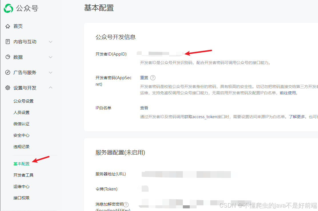Expand the 数据 menu chevron
The image size is (318, 211).
coord(51,57)
